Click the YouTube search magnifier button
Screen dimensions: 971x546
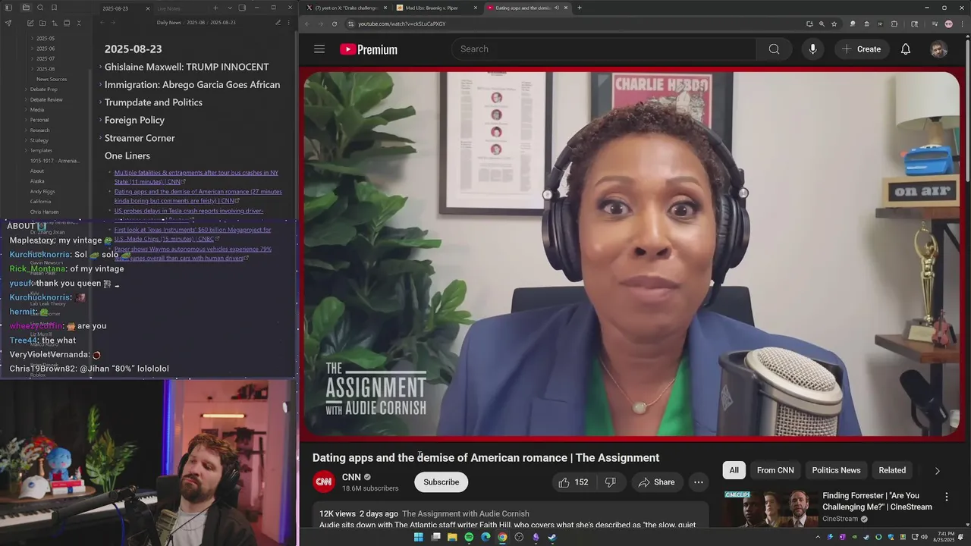coord(774,49)
